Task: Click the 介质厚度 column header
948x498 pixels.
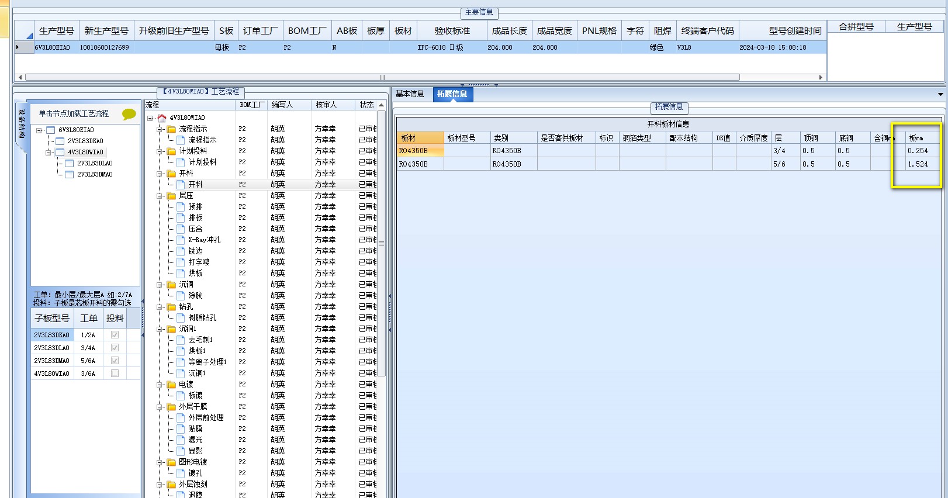Action: [753, 138]
